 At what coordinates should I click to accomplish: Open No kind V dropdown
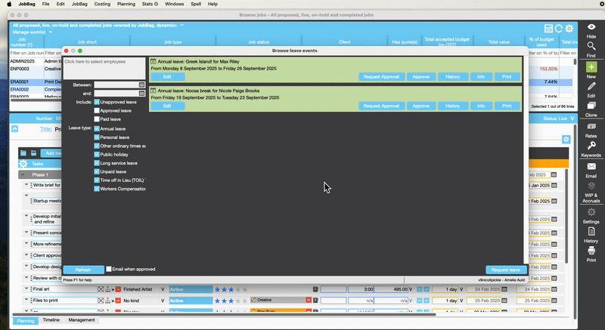(163, 301)
